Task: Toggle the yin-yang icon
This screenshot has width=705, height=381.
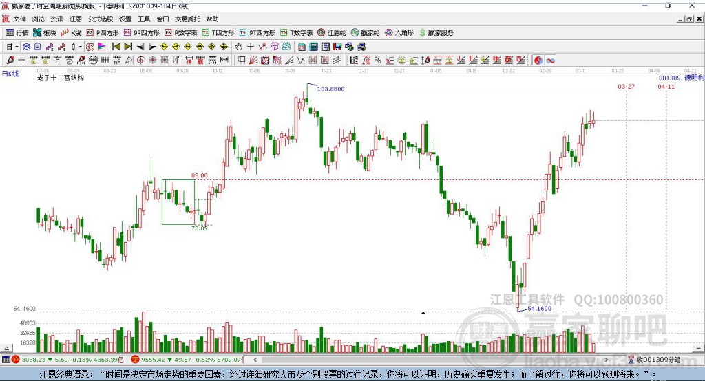Action: [538, 61]
